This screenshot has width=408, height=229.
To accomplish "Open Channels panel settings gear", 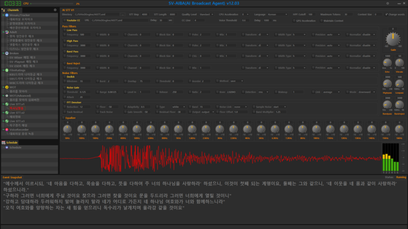I will tap(55, 10).
